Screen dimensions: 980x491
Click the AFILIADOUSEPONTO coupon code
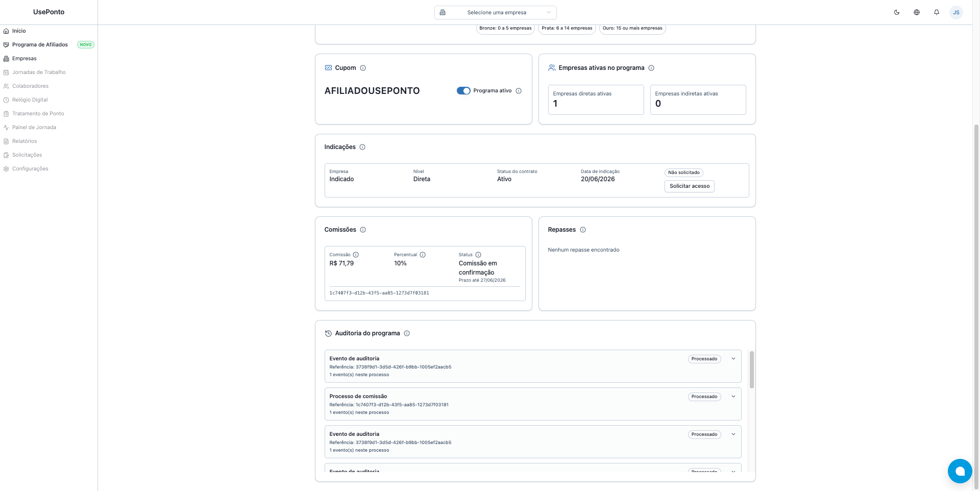point(372,91)
